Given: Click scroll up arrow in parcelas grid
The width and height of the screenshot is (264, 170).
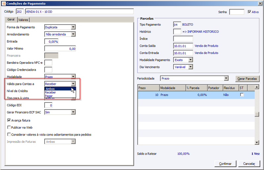Looking at the screenshot, I should point(257,87).
